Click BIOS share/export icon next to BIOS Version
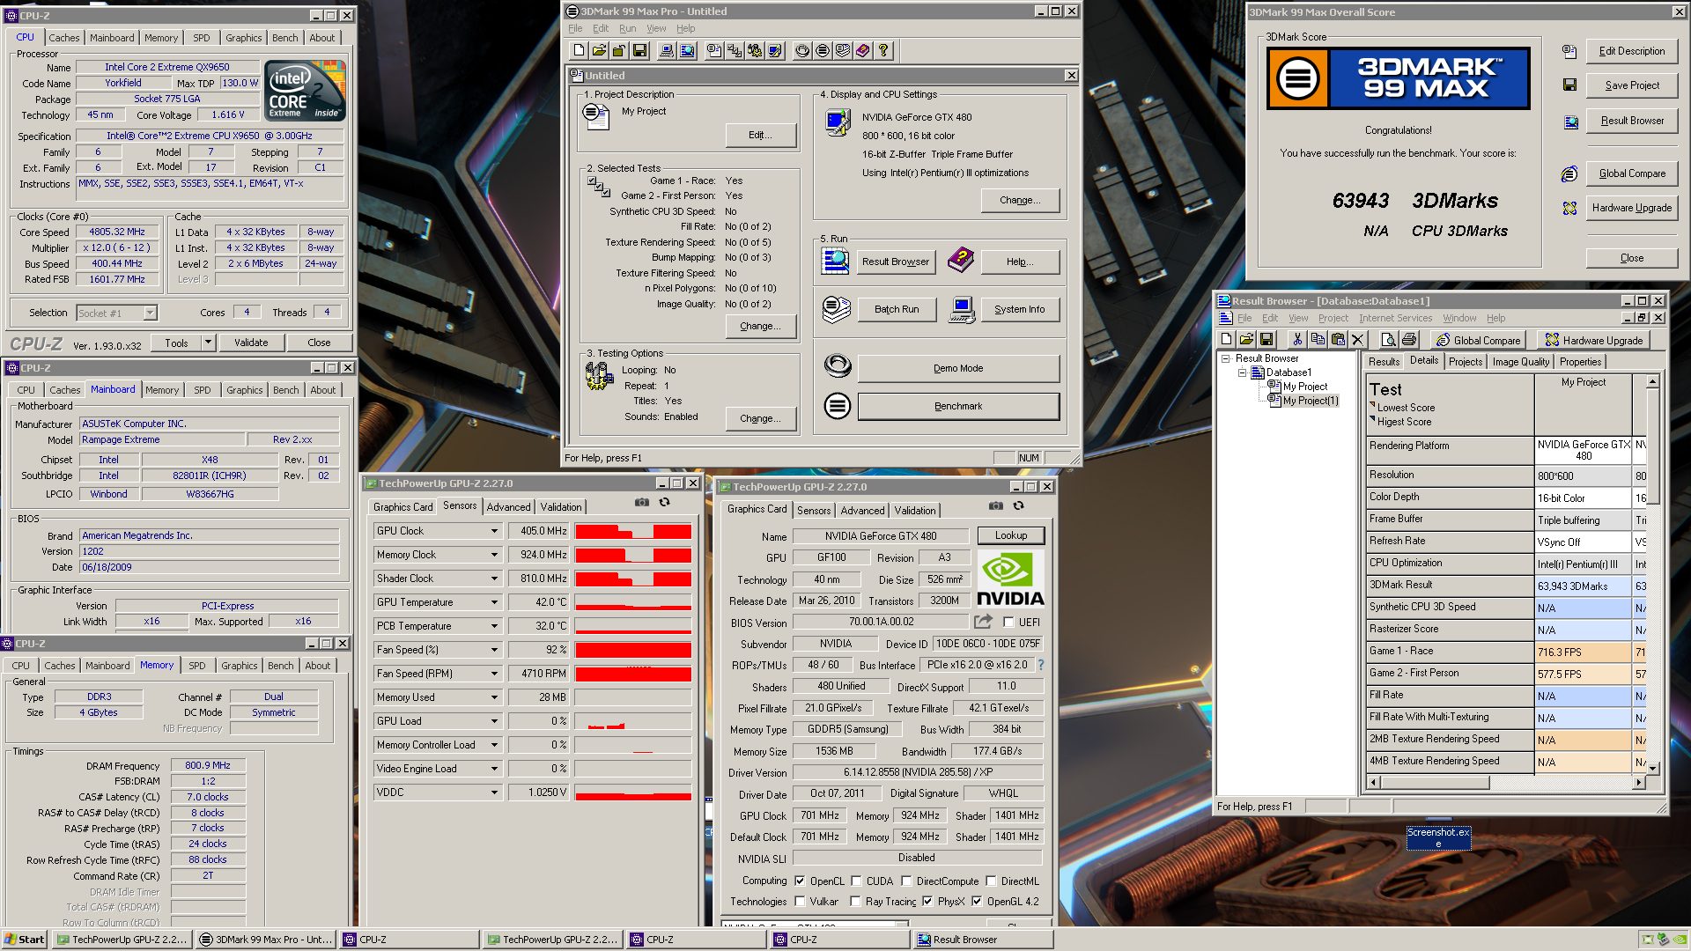Image resolution: width=1691 pixels, height=951 pixels. point(983,622)
